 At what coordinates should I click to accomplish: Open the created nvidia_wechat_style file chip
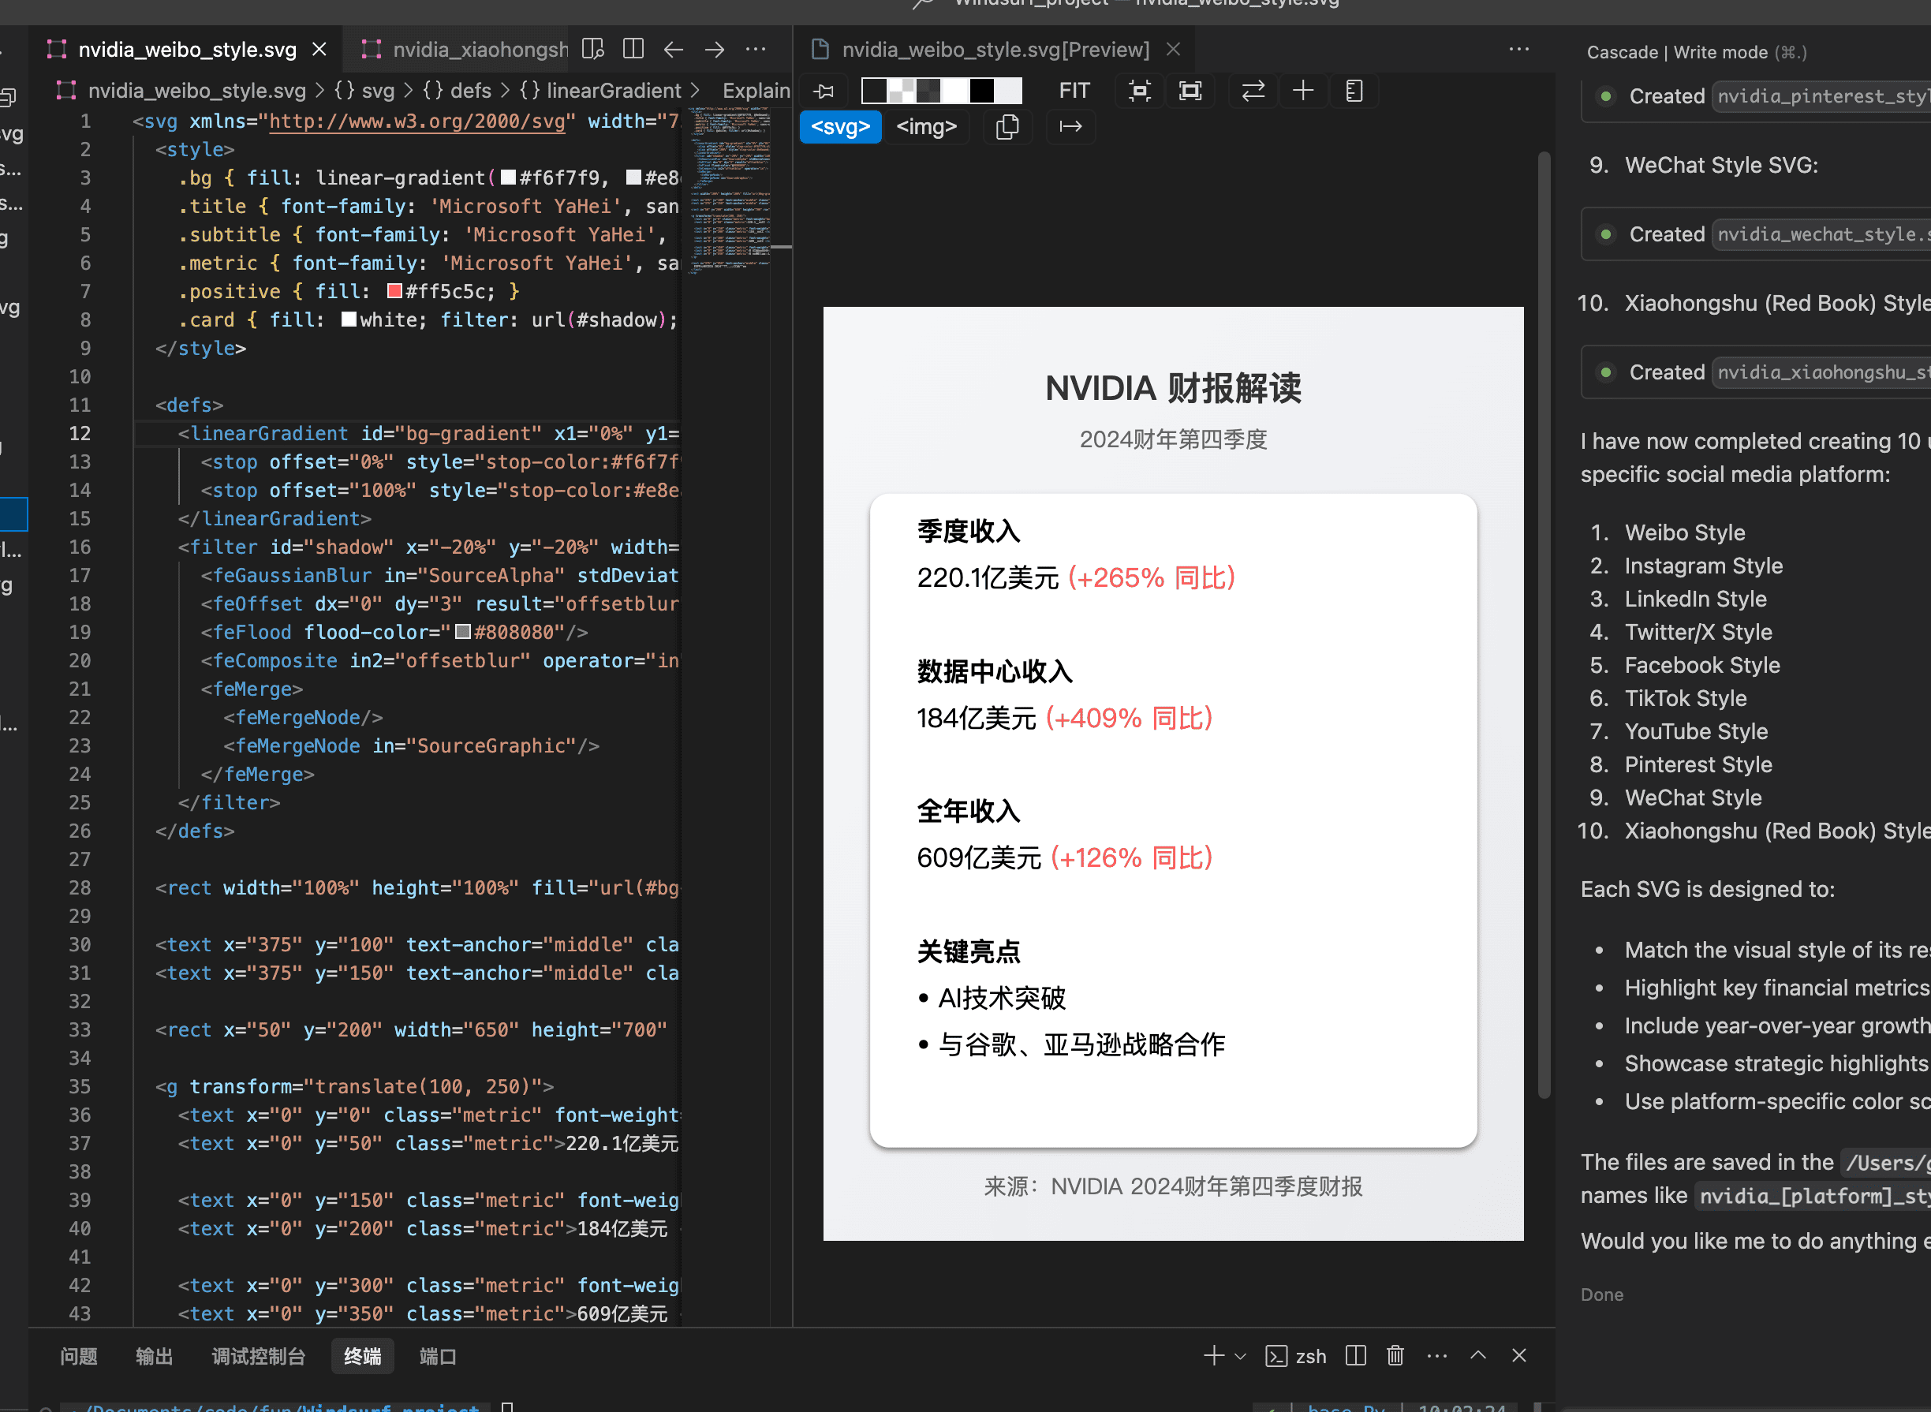click(x=1821, y=234)
